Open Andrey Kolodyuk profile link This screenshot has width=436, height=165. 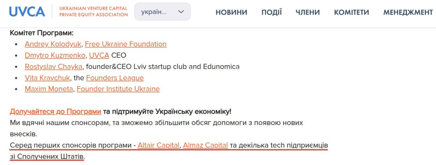click(52, 44)
